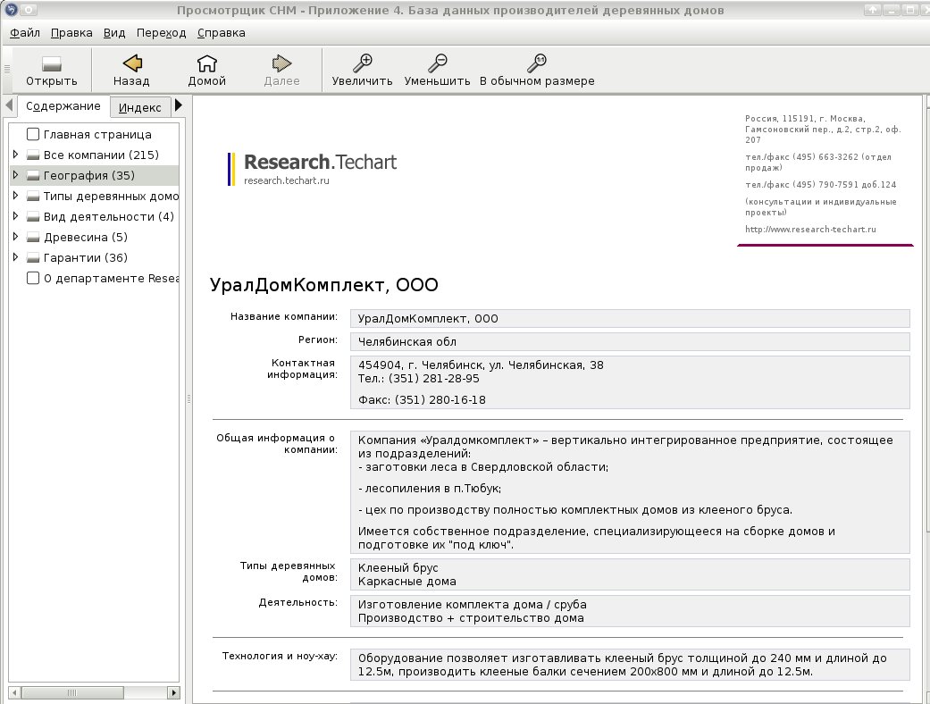Open the http://www.research-techart.ru link

pos(810,230)
